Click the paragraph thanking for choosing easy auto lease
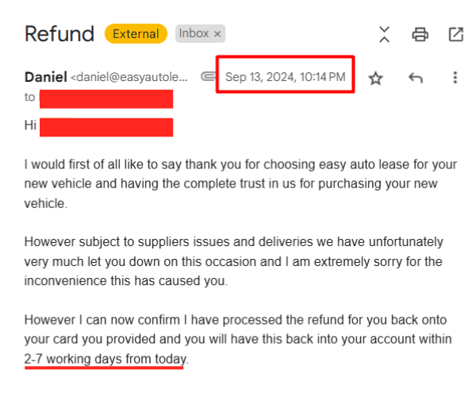 [238, 184]
